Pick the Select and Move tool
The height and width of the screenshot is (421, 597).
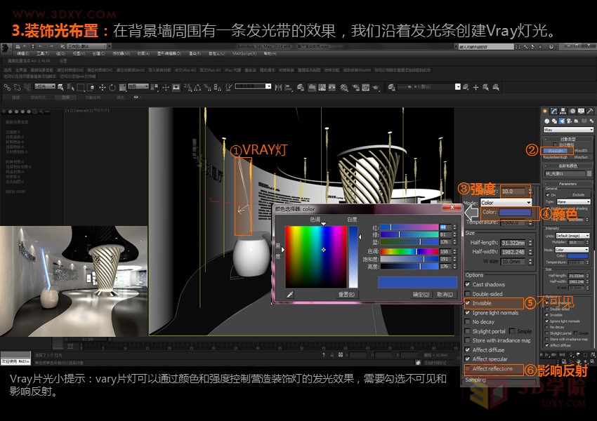[102, 88]
